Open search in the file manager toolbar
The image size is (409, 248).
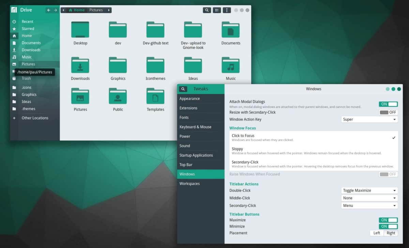point(207,10)
